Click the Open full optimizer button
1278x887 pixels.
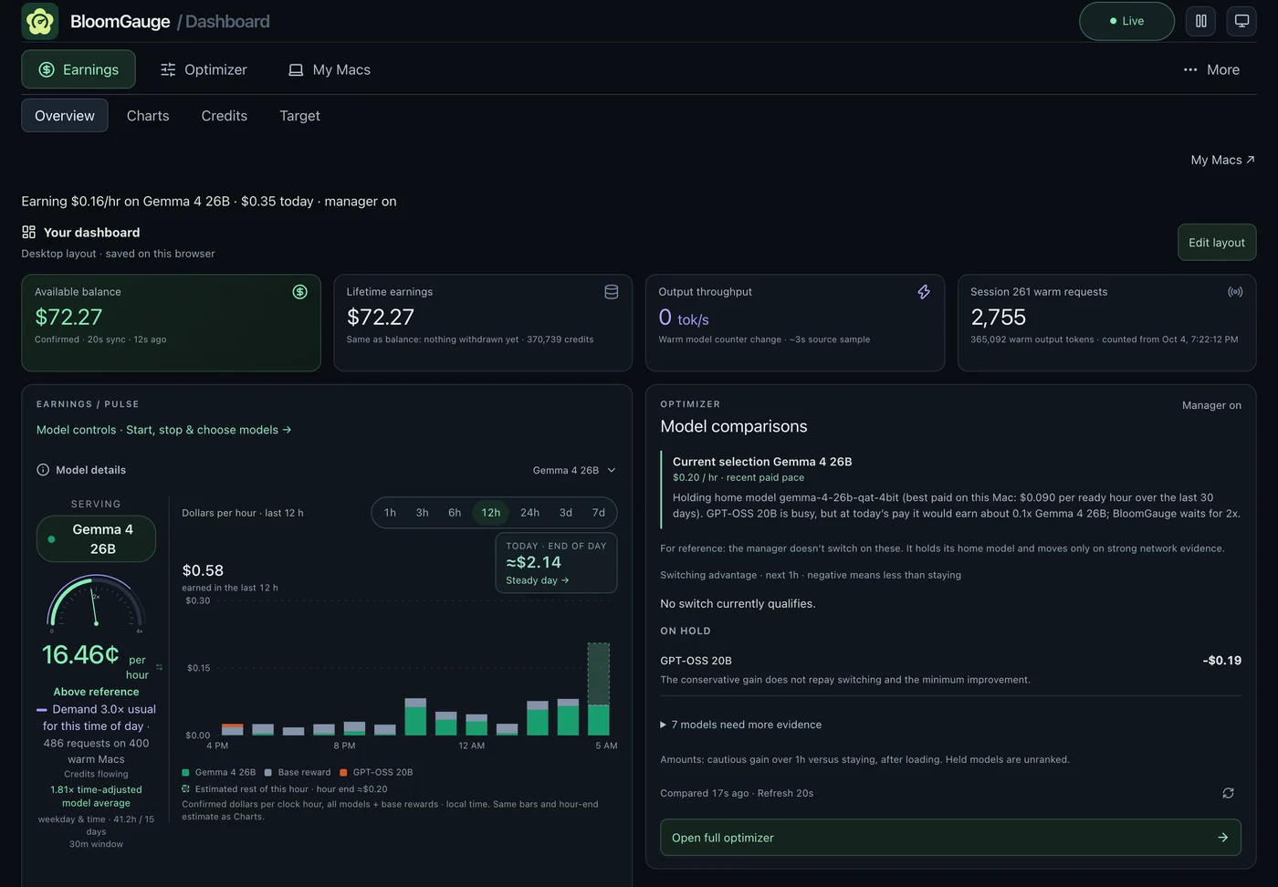(x=950, y=838)
